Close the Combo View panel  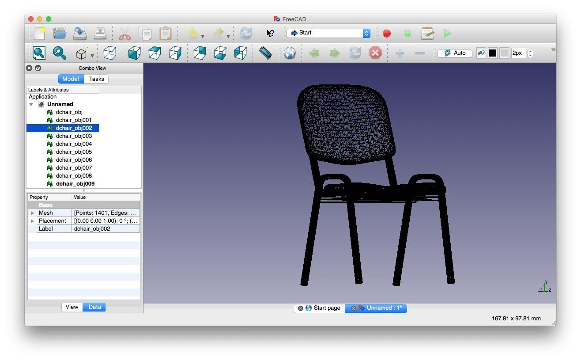pos(29,68)
